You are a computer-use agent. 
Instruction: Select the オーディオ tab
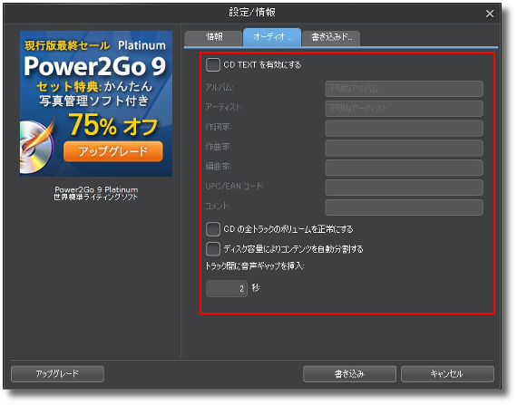(x=272, y=37)
